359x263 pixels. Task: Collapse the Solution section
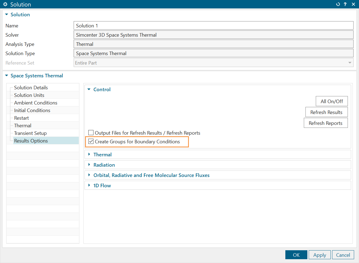(x=7, y=15)
